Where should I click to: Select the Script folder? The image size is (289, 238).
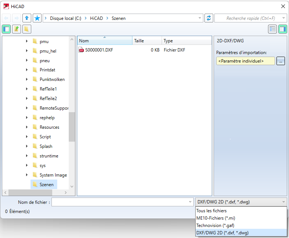(x=45, y=137)
